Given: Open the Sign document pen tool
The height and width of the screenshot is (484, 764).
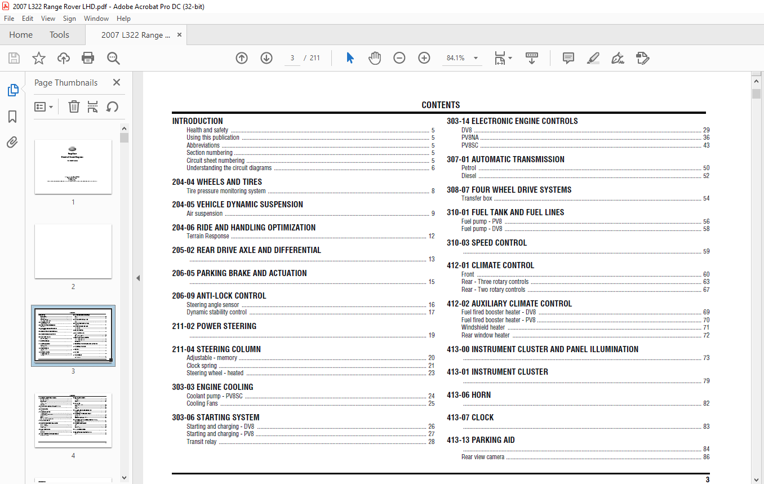Looking at the screenshot, I should coord(618,58).
